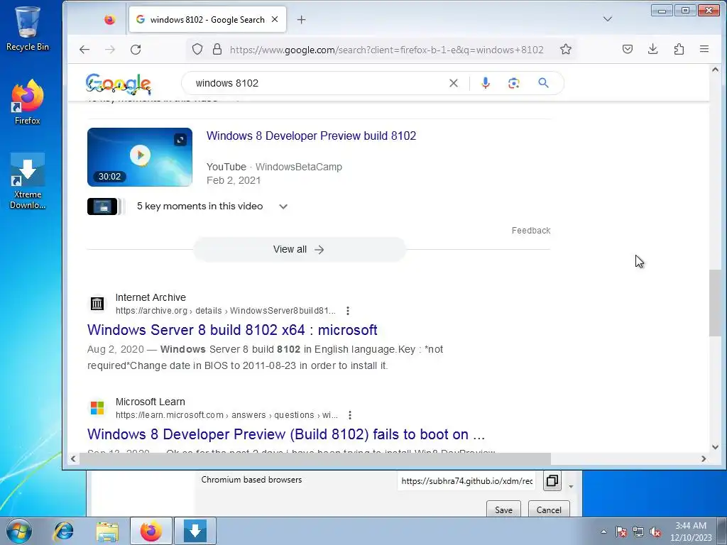This screenshot has height=545, width=727.
Task: Open a new tab with plus button
Action: (x=301, y=19)
